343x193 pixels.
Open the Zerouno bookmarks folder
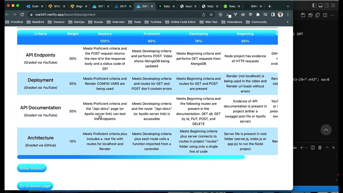click(56, 22)
